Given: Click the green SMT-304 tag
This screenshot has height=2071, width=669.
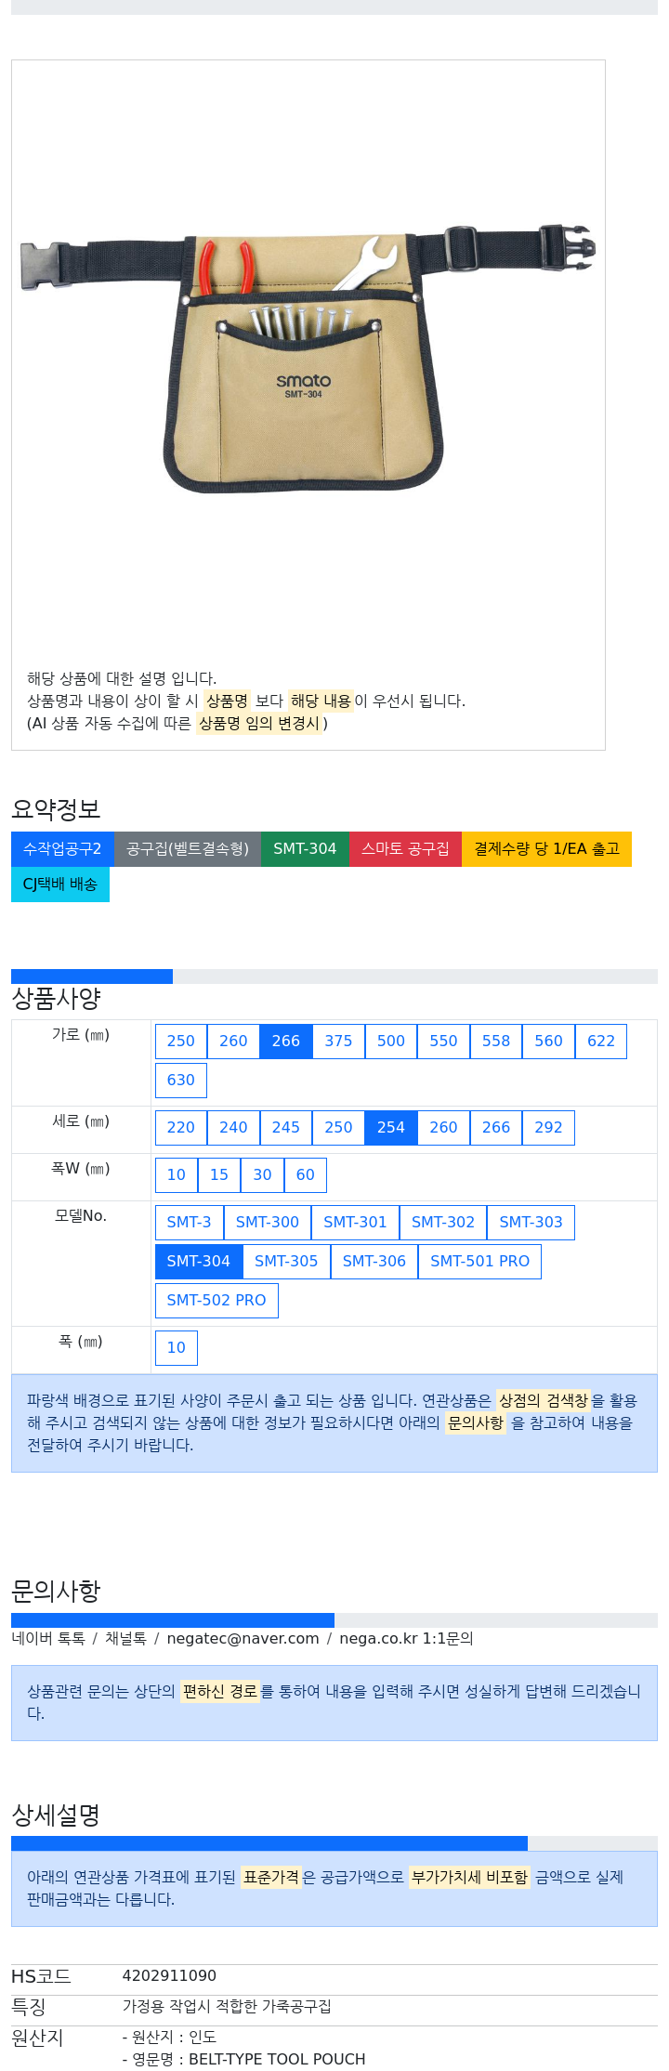Looking at the screenshot, I should 305,849.
